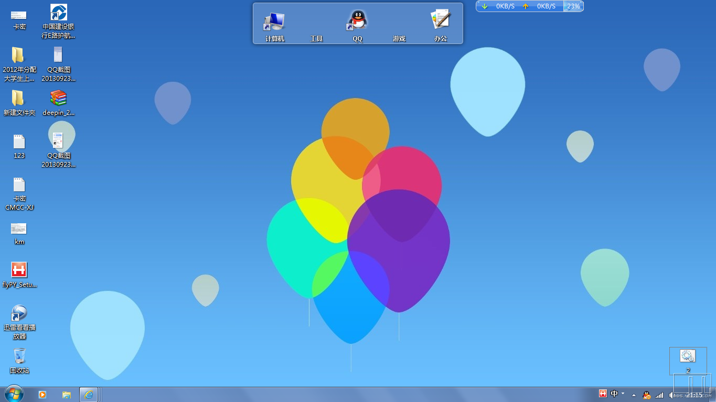Select QQ截图 image file beside 123
The width and height of the screenshot is (716, 402).
tap(58, 150)
